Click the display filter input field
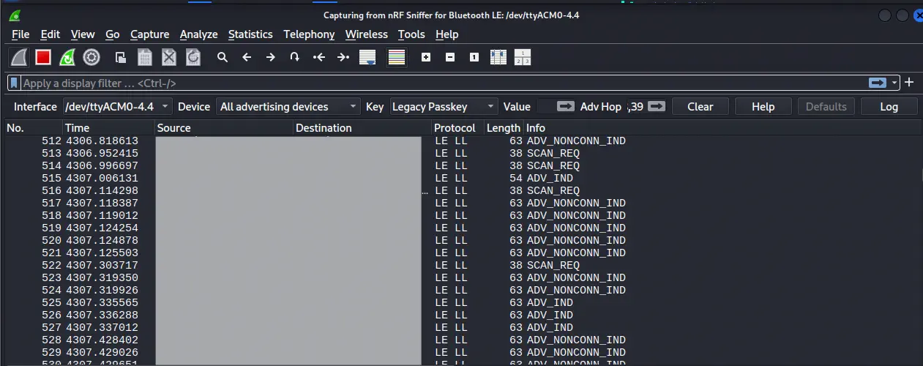The image size is (923, 366). click(439, 83)
